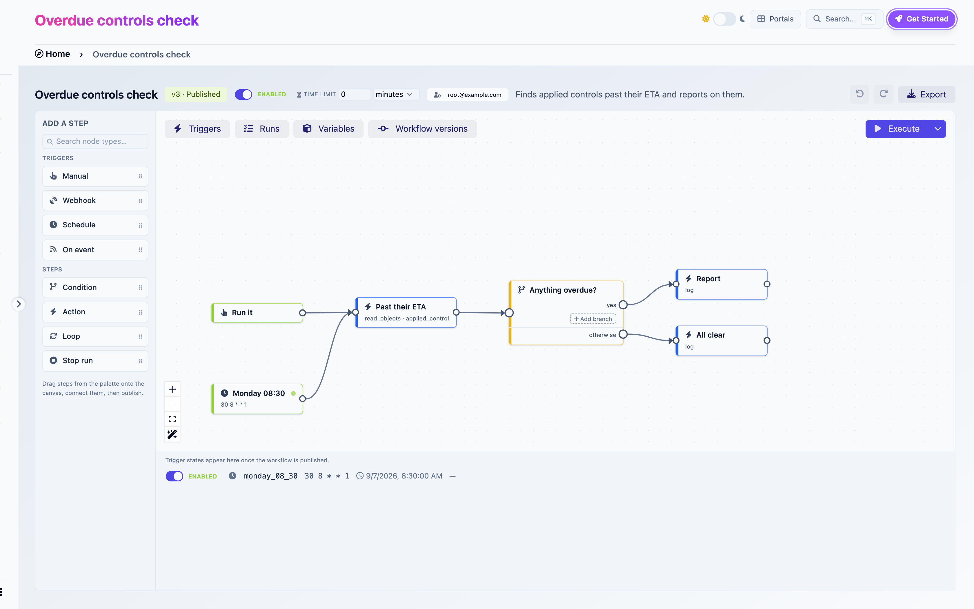Click the root@example.com owner chip
The width and height of the screenshot is (974, 609).
point(467,95)
